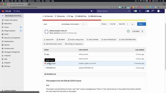Viewport: 166px width, 93px height.
Task: Open the GitLab logo home link
Action: point(6,11)
